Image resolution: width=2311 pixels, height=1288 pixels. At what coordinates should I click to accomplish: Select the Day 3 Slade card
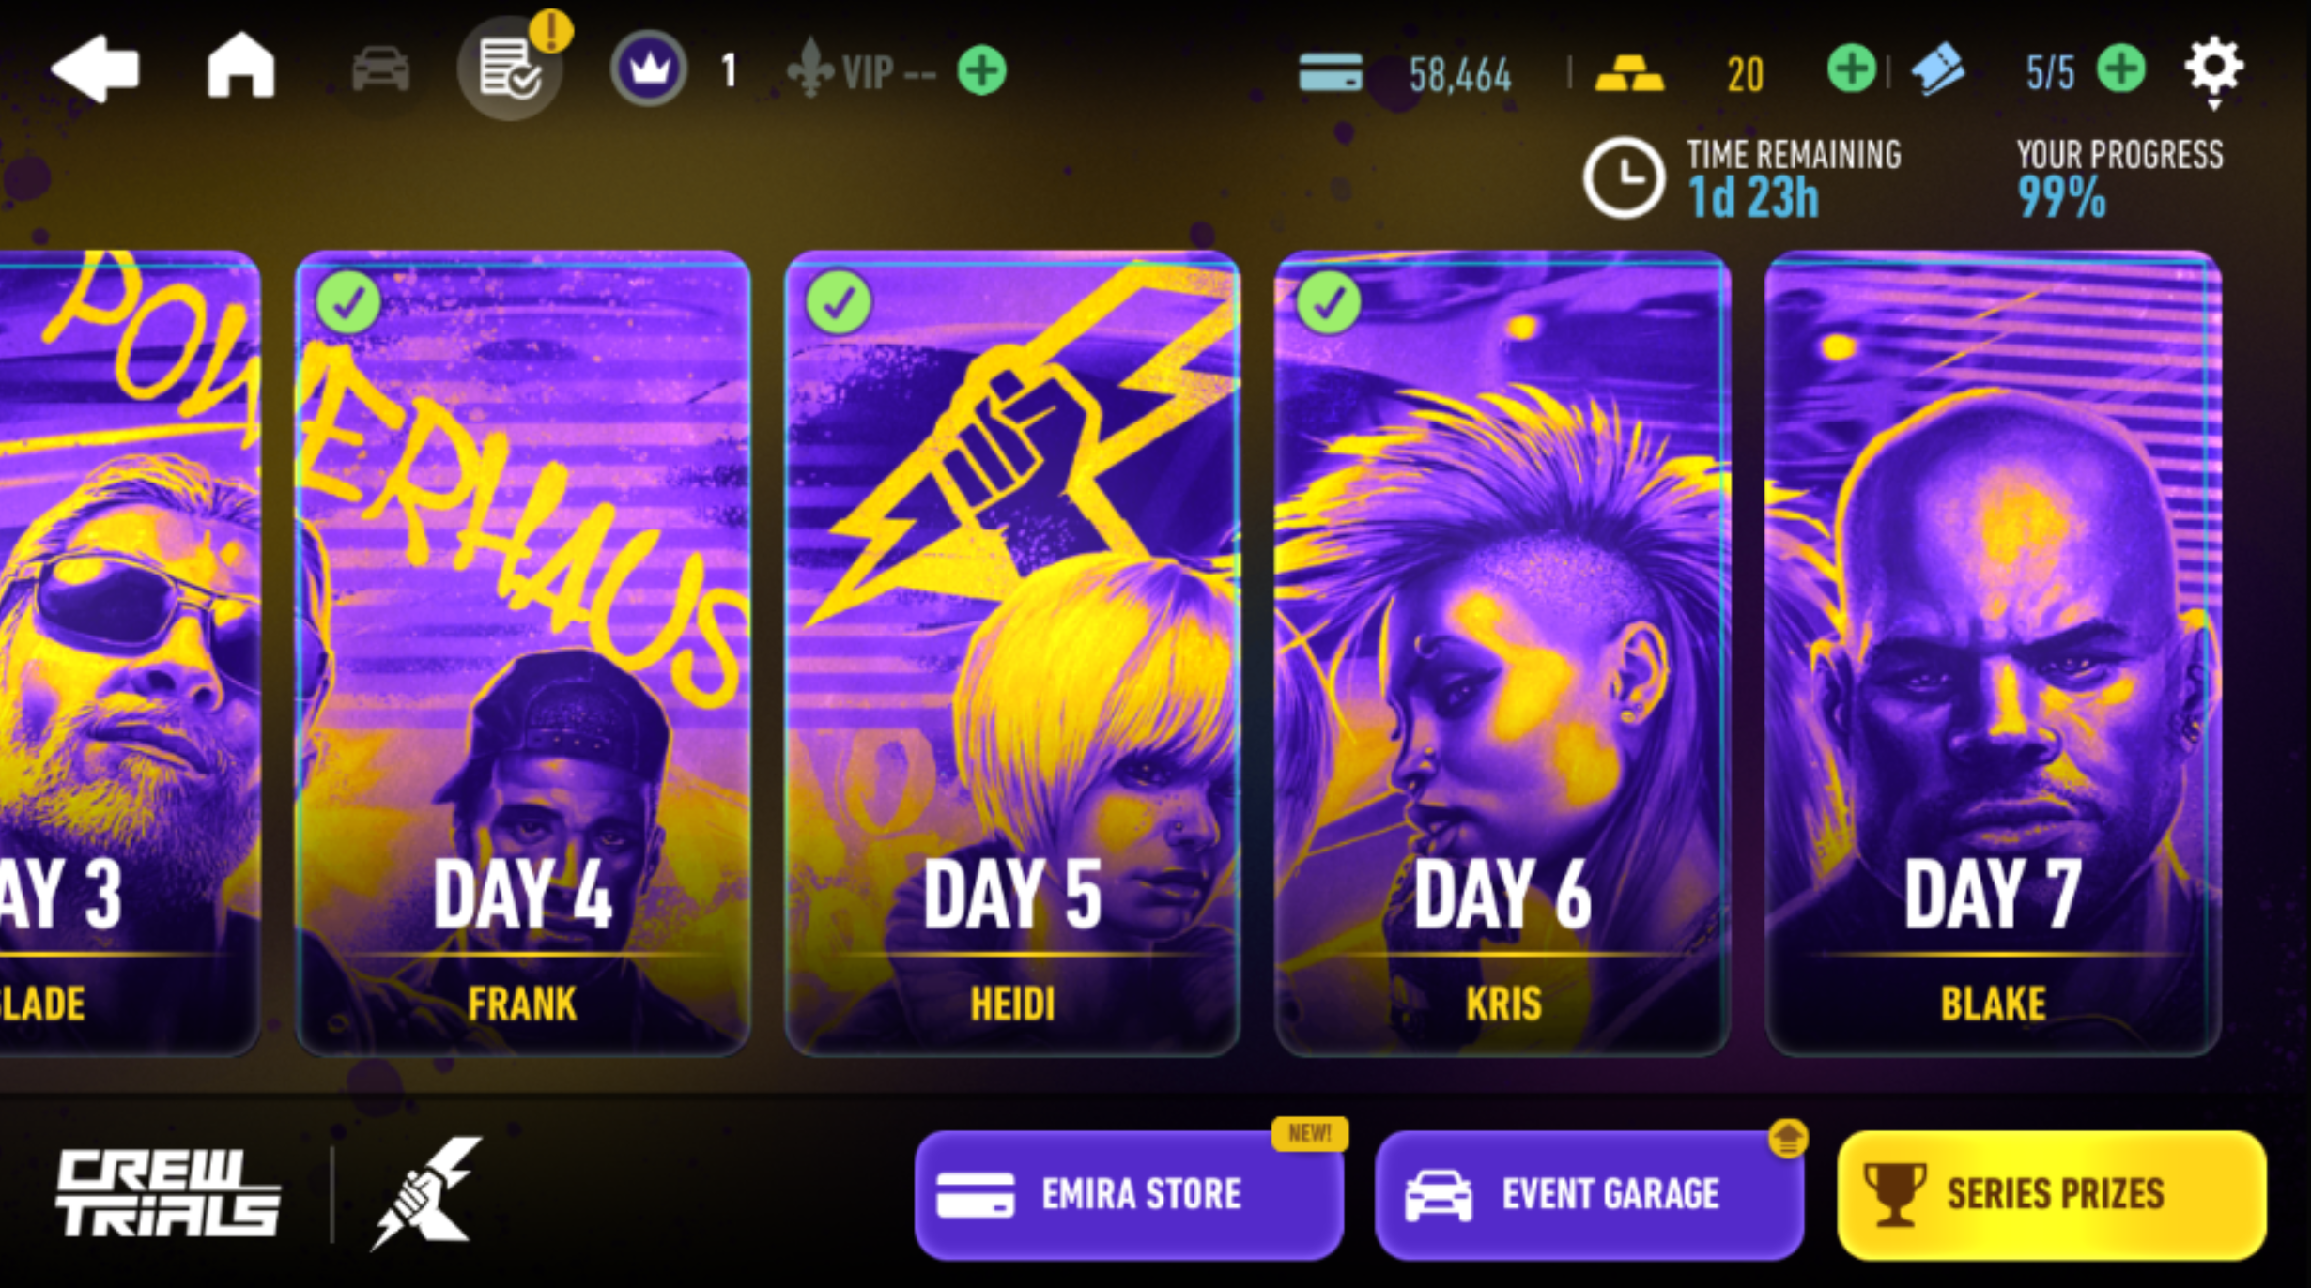(x=130, y=653)
